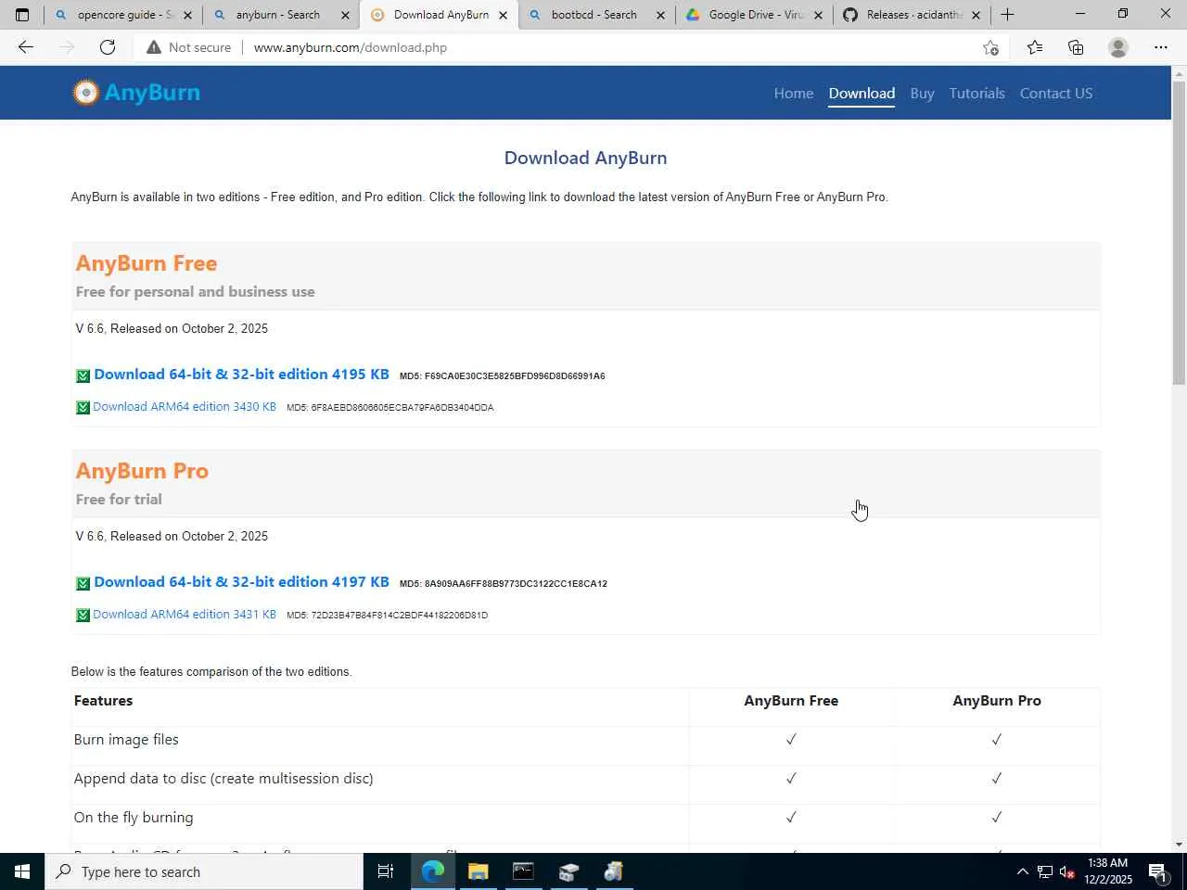
Task: Click the green download icon beside AnyBurn Free ARM64
Action: pos(83,407)
